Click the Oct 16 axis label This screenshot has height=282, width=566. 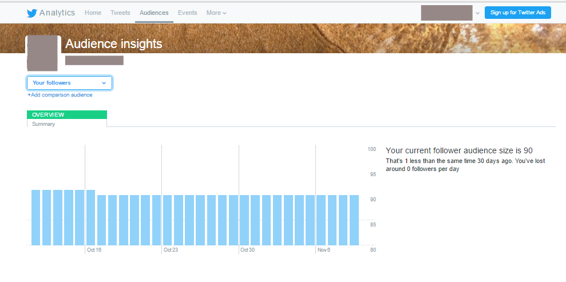tap(94, 250)
